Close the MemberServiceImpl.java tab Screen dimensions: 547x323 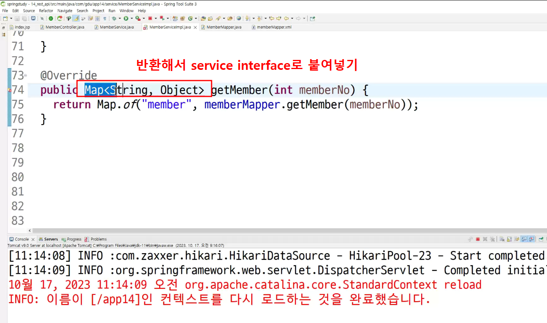point(195,27)
